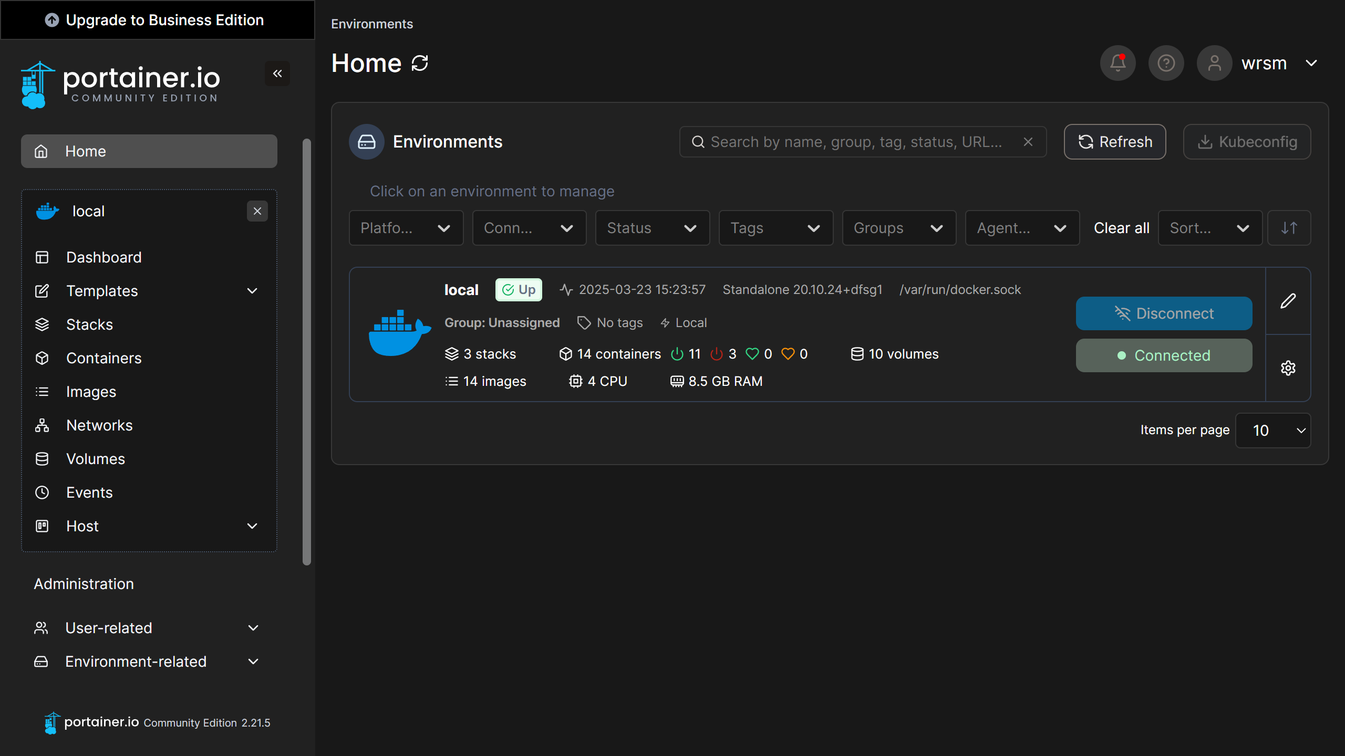Open Dashboard from the sidebar
The width and height of the screenshot is (1345, 756).
point(149,257)
